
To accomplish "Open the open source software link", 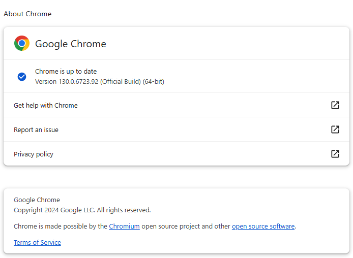I will [x=263, y=227].
